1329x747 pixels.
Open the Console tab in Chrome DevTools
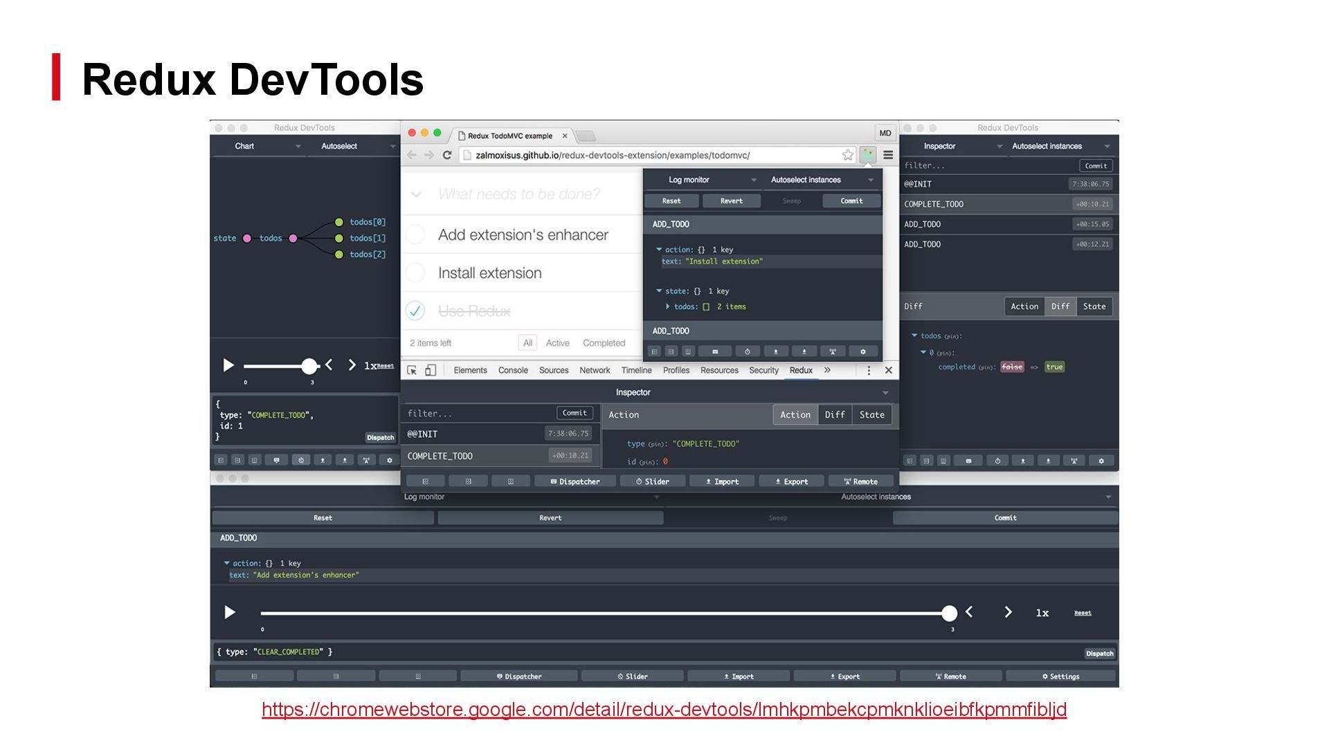513,371
